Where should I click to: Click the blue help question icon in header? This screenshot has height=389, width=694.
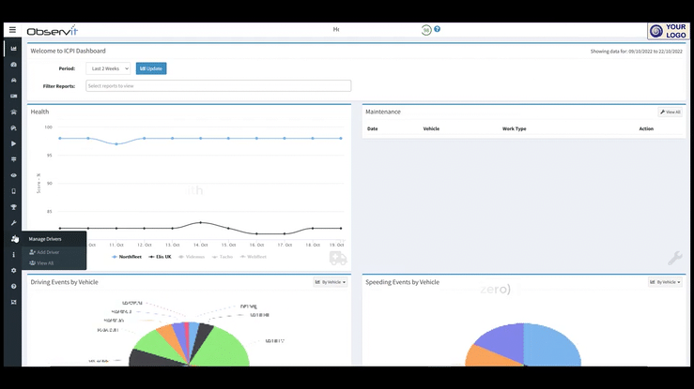437,29
